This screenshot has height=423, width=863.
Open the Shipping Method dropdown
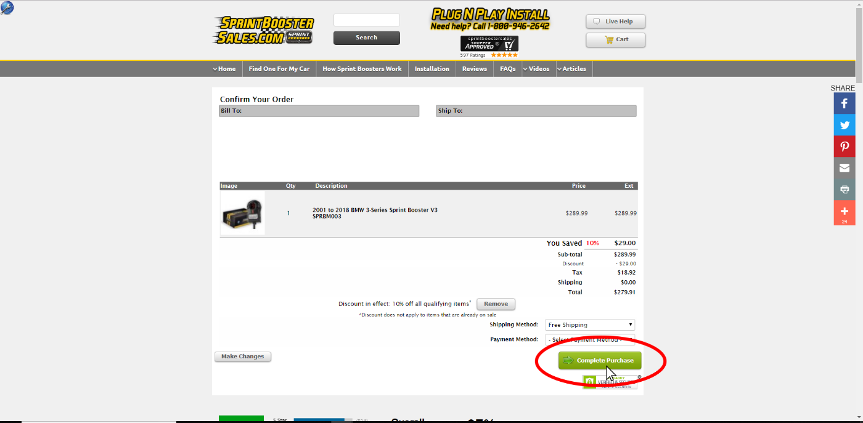coord(590,325)
